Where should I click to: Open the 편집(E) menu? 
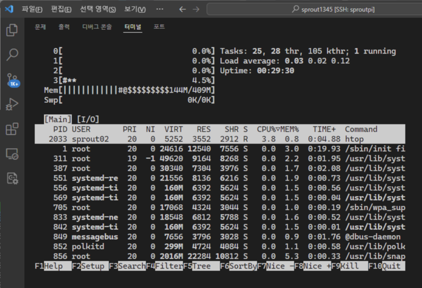pyautogui.click(x=61, y=9)
